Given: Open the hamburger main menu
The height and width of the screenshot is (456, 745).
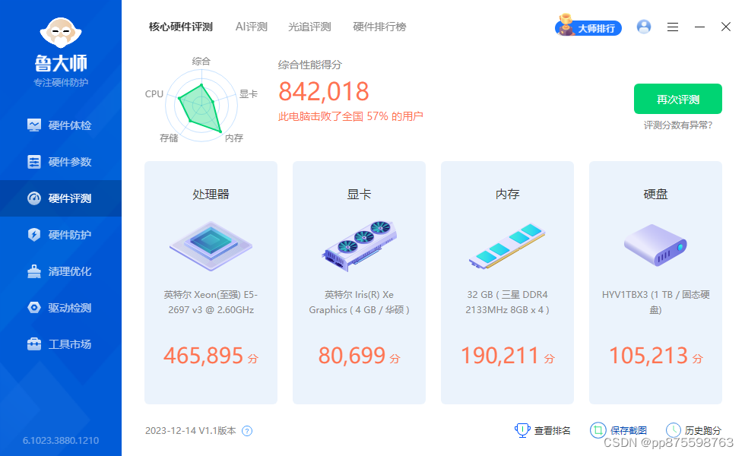Looking at the screenshot, I should pyautogui.click(x=672, y=27).
